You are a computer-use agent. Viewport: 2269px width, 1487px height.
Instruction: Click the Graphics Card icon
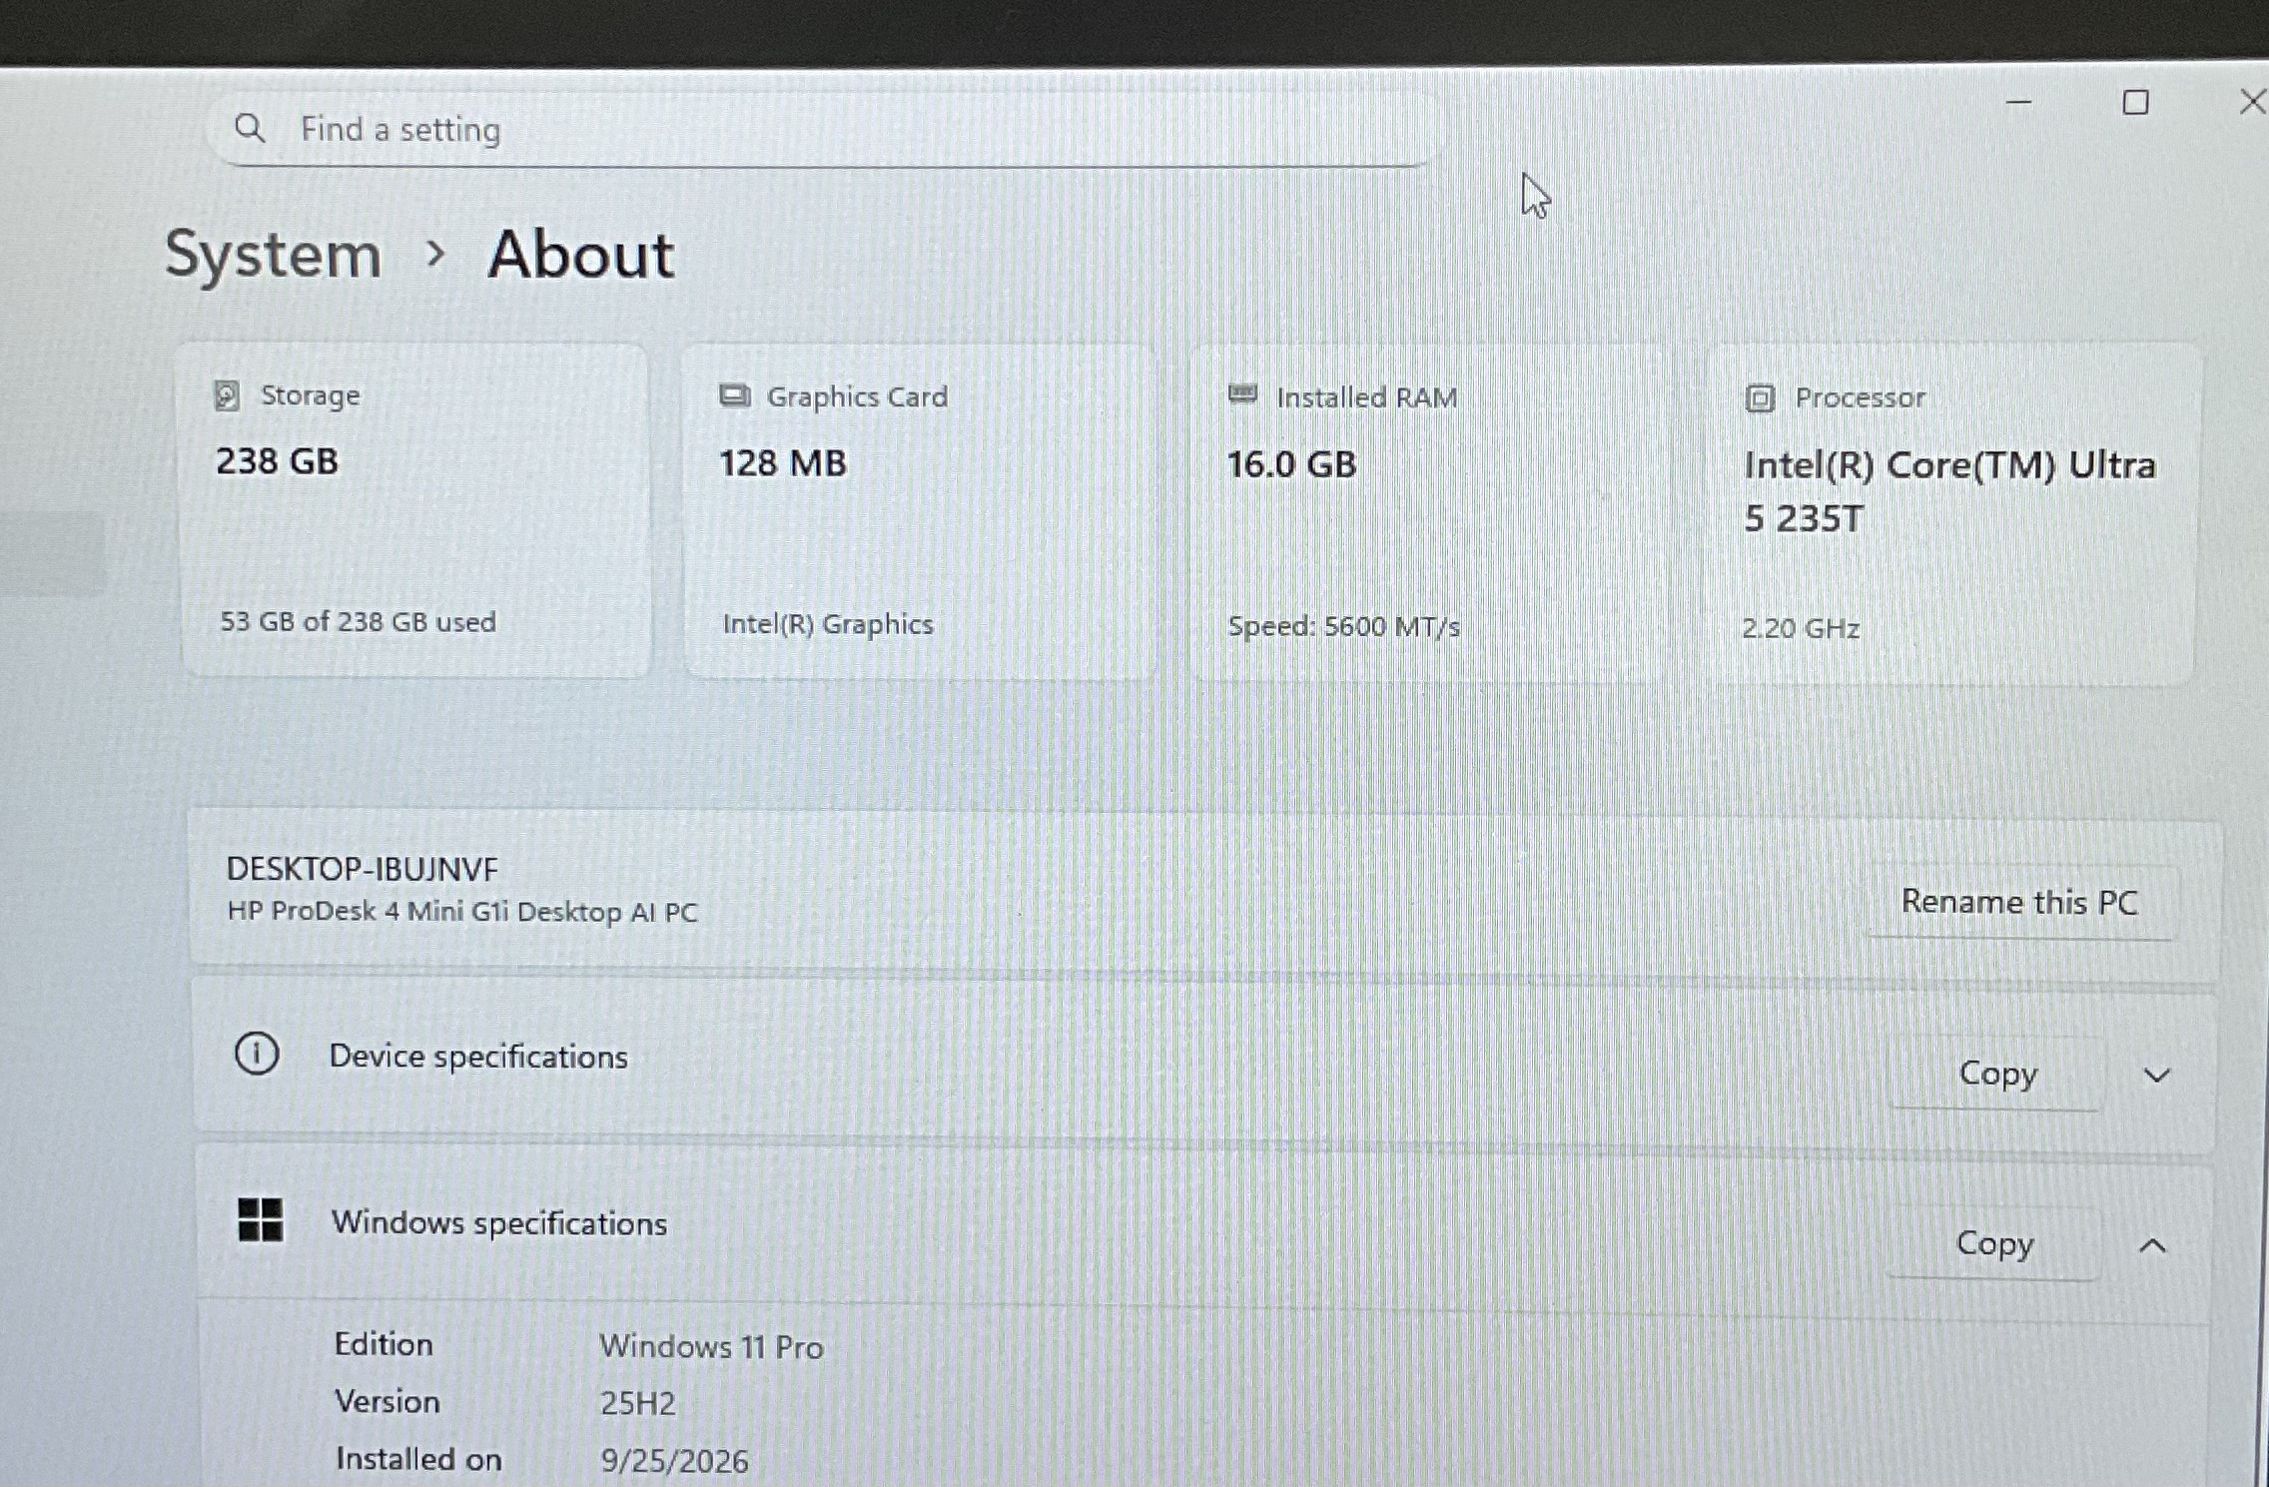[x=734, y=396]
